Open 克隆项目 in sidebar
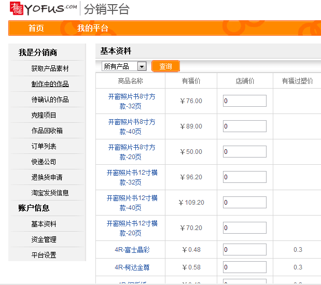Screen dimensions: 321x285 point(44,115)
